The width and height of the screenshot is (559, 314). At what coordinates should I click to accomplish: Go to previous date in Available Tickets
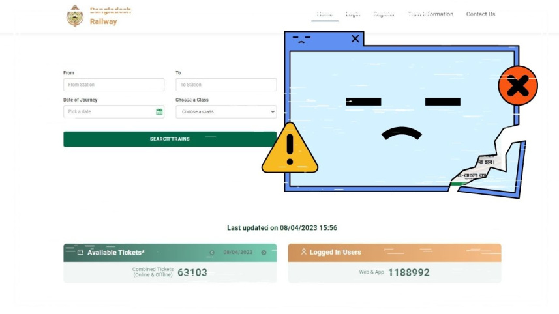(212, 252)
